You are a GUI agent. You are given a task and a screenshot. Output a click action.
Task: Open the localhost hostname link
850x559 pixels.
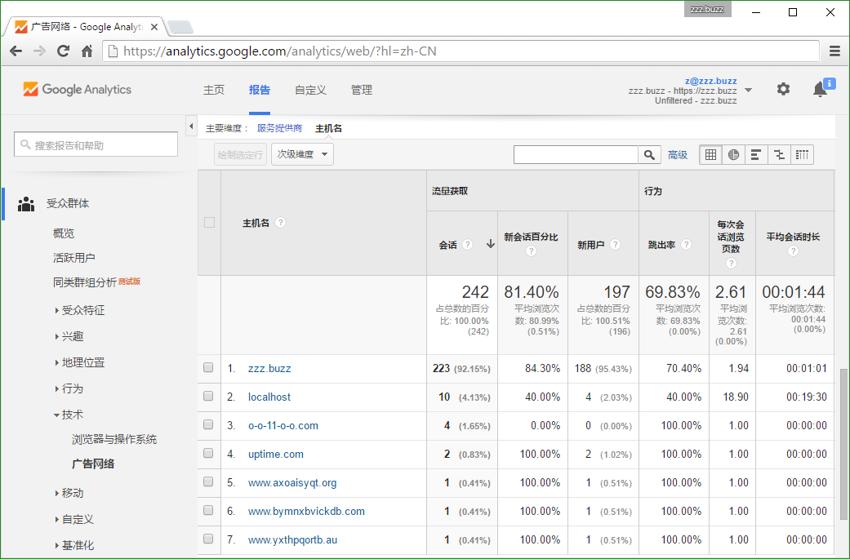tap(269, 397)
